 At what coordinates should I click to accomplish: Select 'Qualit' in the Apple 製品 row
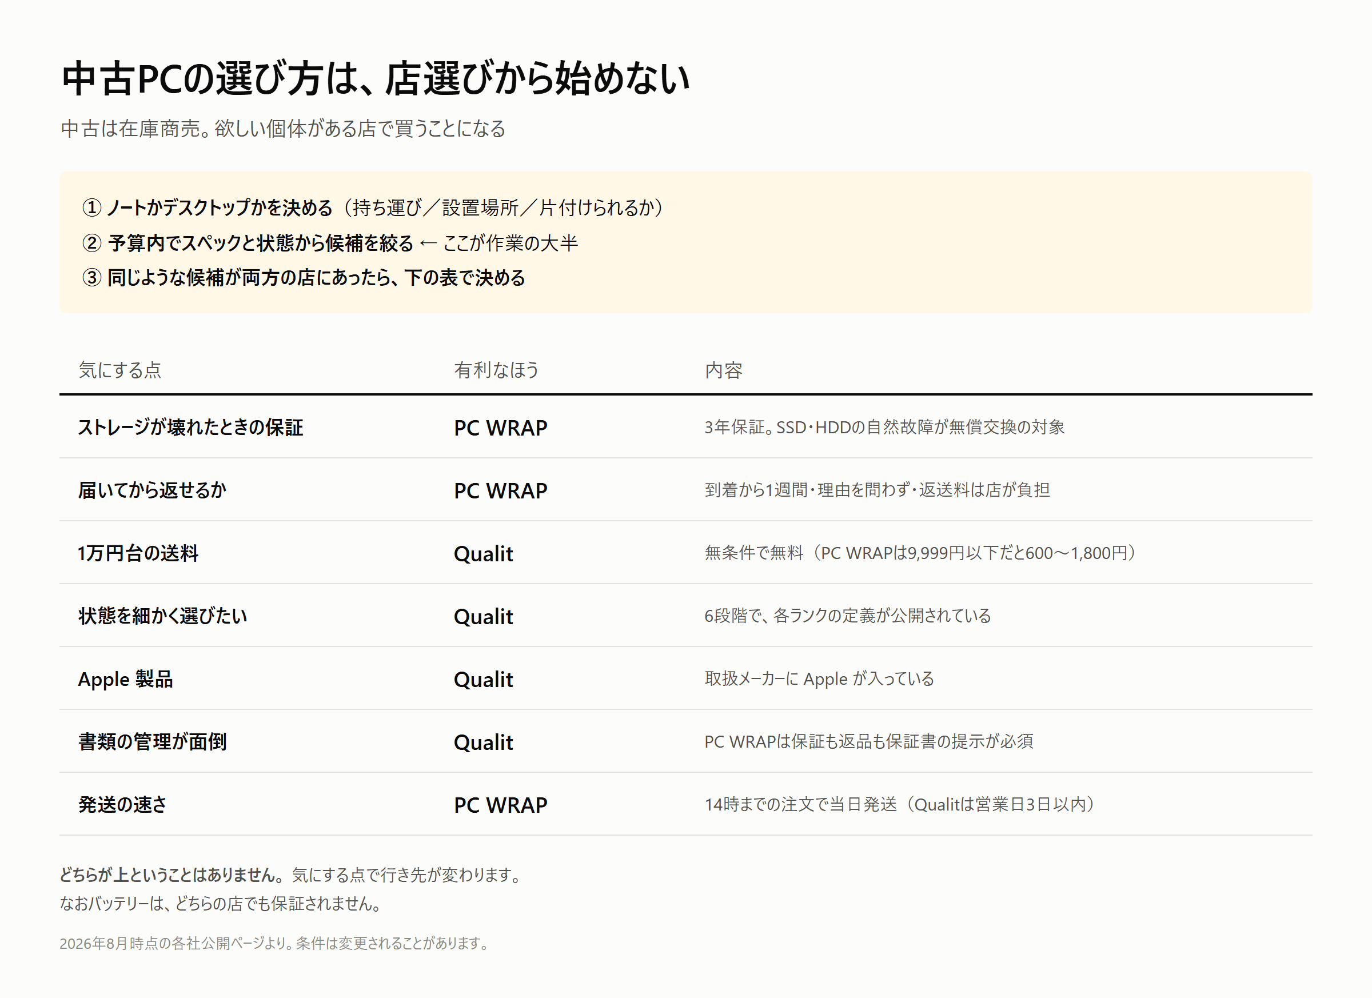[484, 679]
